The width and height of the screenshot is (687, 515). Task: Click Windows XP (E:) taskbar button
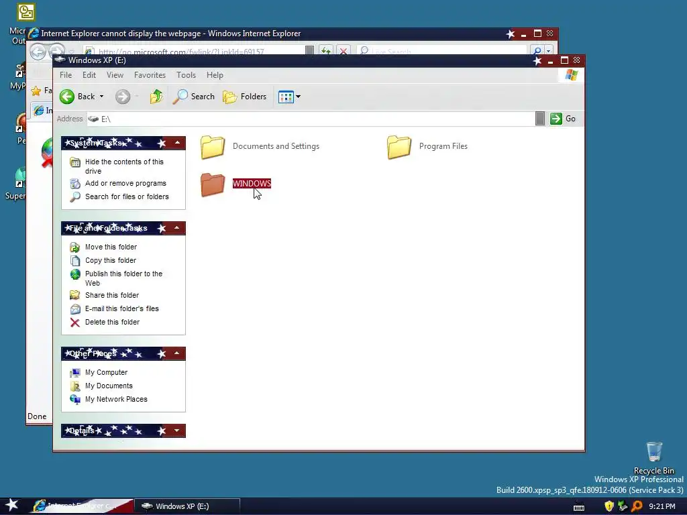pos(187,506)
